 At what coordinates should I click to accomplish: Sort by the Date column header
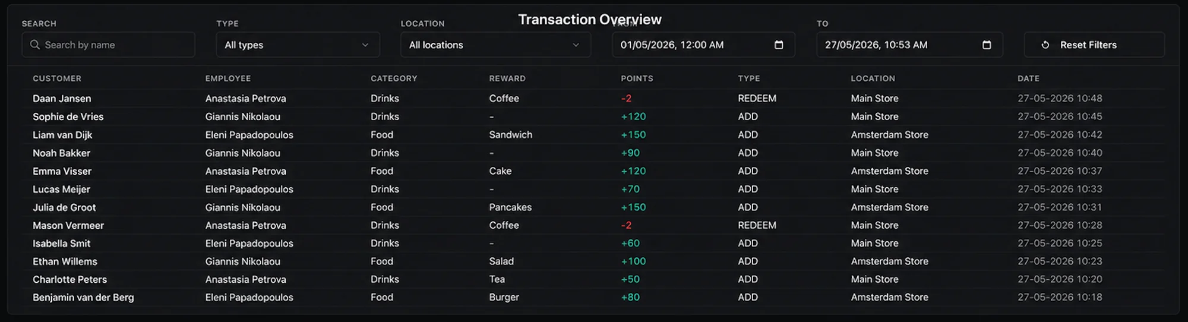(1028, 78)
